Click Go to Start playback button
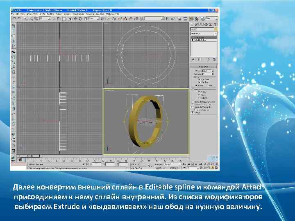The width and height of the screenshot is (295, 221). tap(184, 164)
